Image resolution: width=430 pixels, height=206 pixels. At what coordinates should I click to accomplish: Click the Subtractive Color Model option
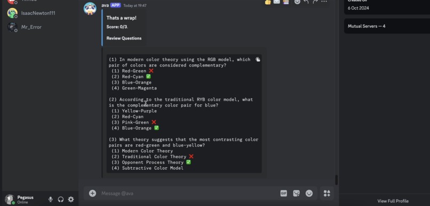click(x=148, y=168)
